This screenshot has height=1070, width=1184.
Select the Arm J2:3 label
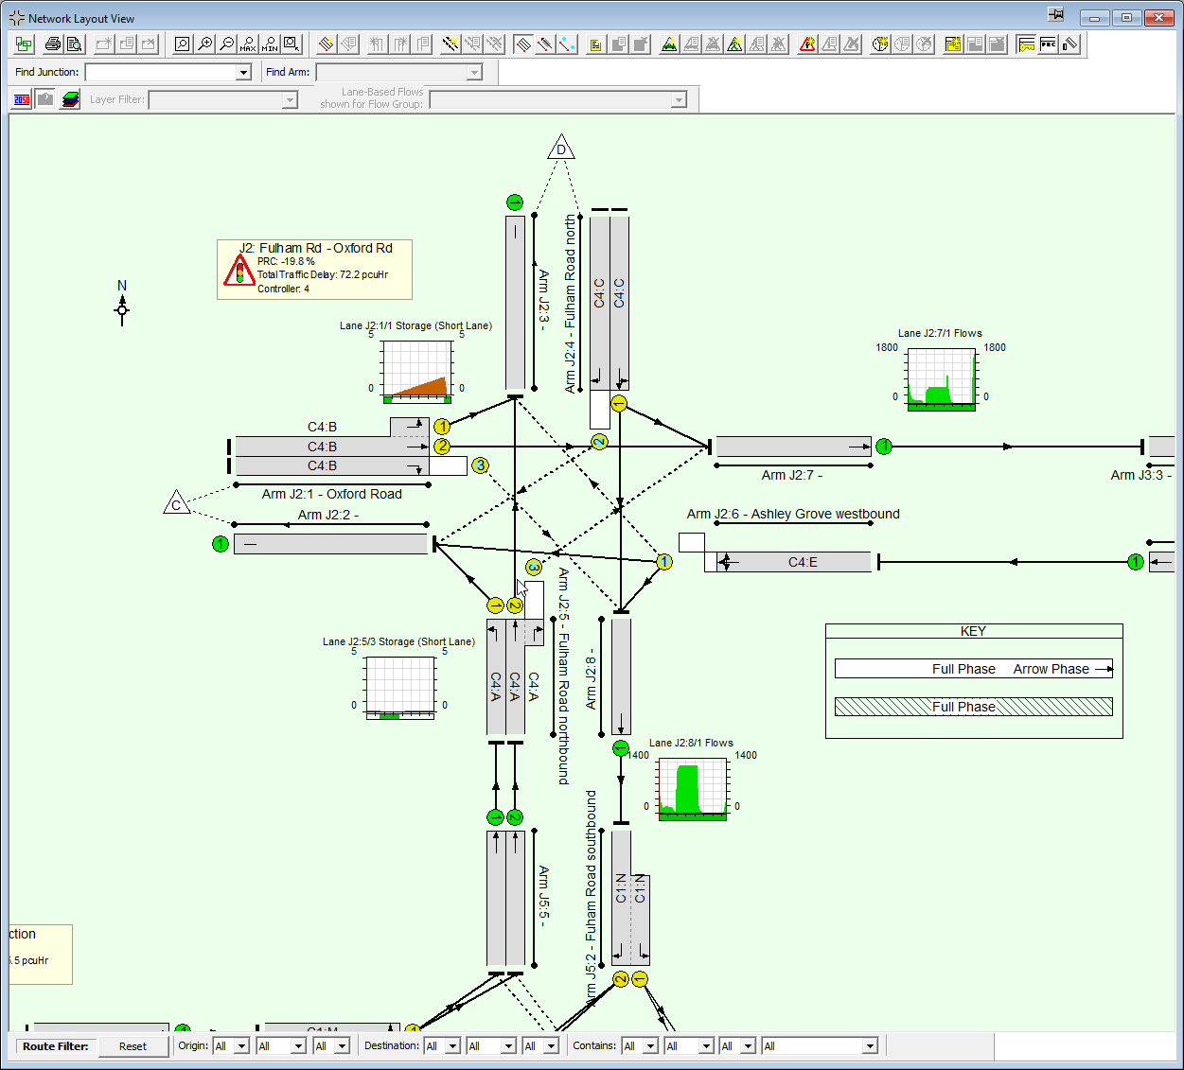click(543, 300)
